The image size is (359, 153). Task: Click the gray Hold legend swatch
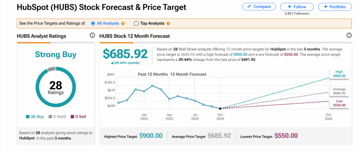click(51, 117)
